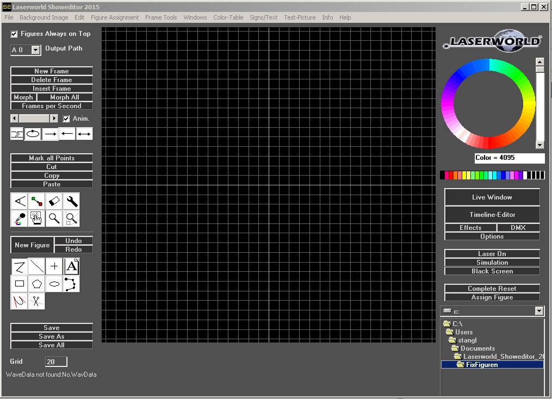Open the Frame Tools menu
Screen dimensions: 552x399
click(x=161, y=17)
